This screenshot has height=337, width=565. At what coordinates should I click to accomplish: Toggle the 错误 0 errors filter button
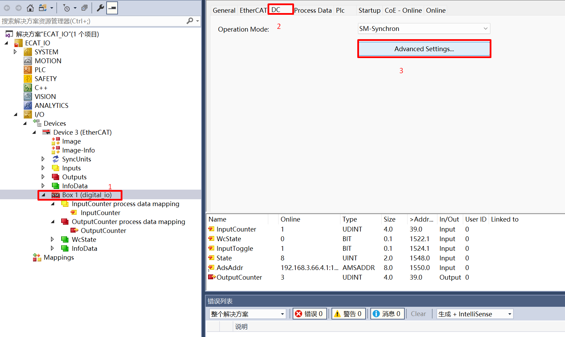point(309,313)
